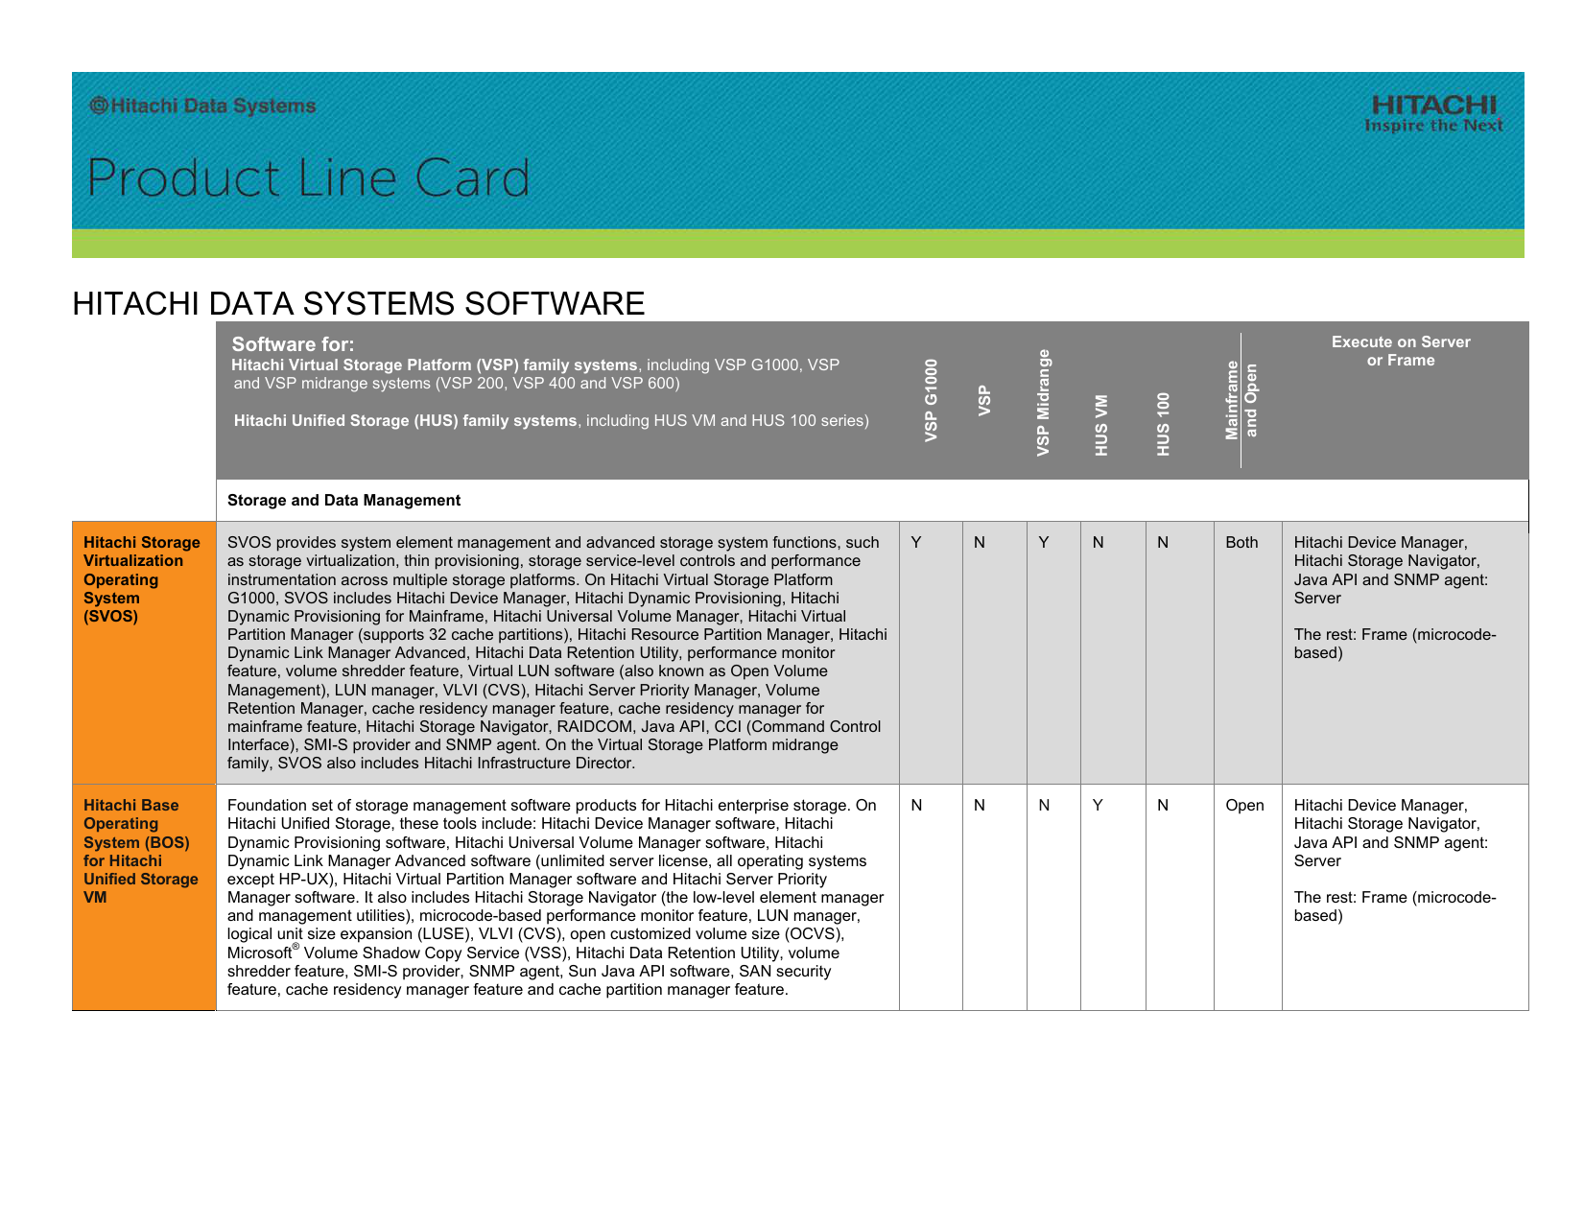Image resolution: width=1584 pixels, height=1223 pixels.
Task: Select the VSP G1000 column header
Action: pyautogui.click(x=931, y=401)
